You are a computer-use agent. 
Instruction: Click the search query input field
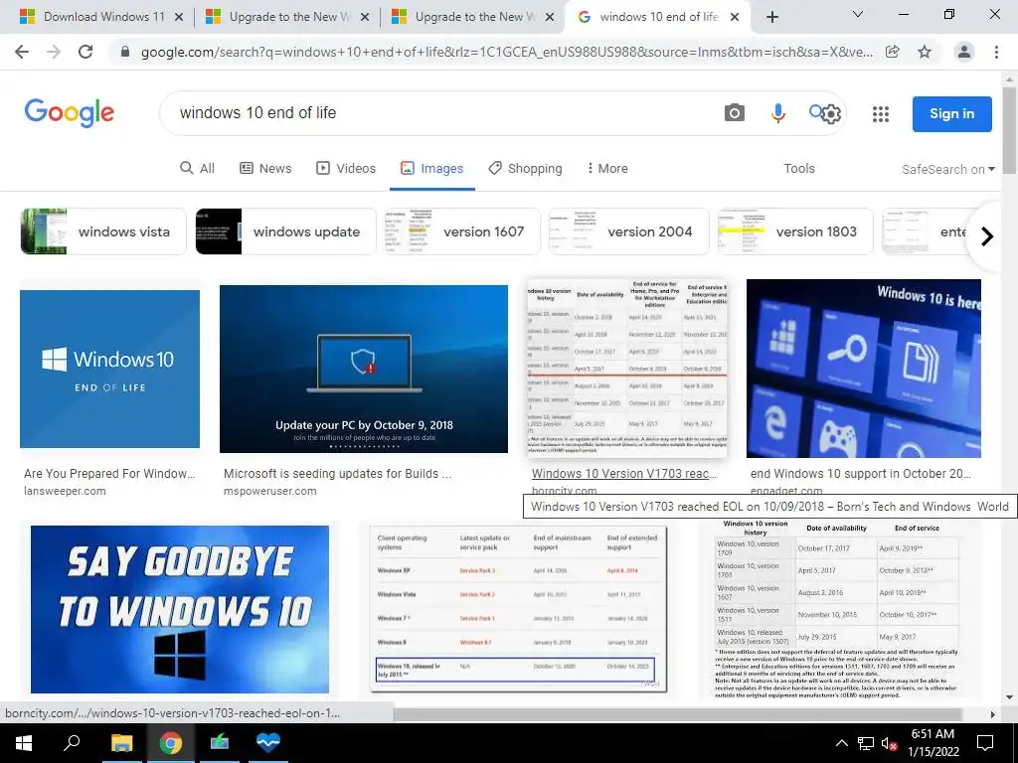click(x=441, y=113)
